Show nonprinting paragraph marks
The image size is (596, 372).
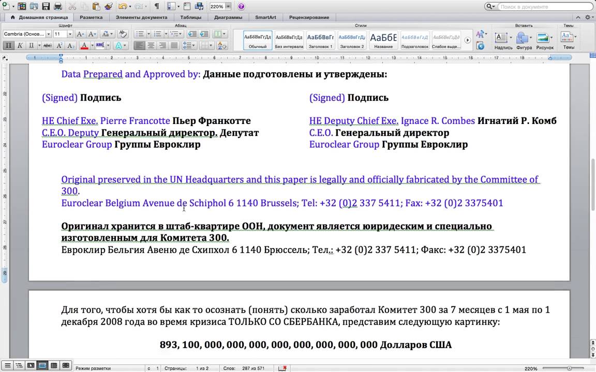(157, 6)
